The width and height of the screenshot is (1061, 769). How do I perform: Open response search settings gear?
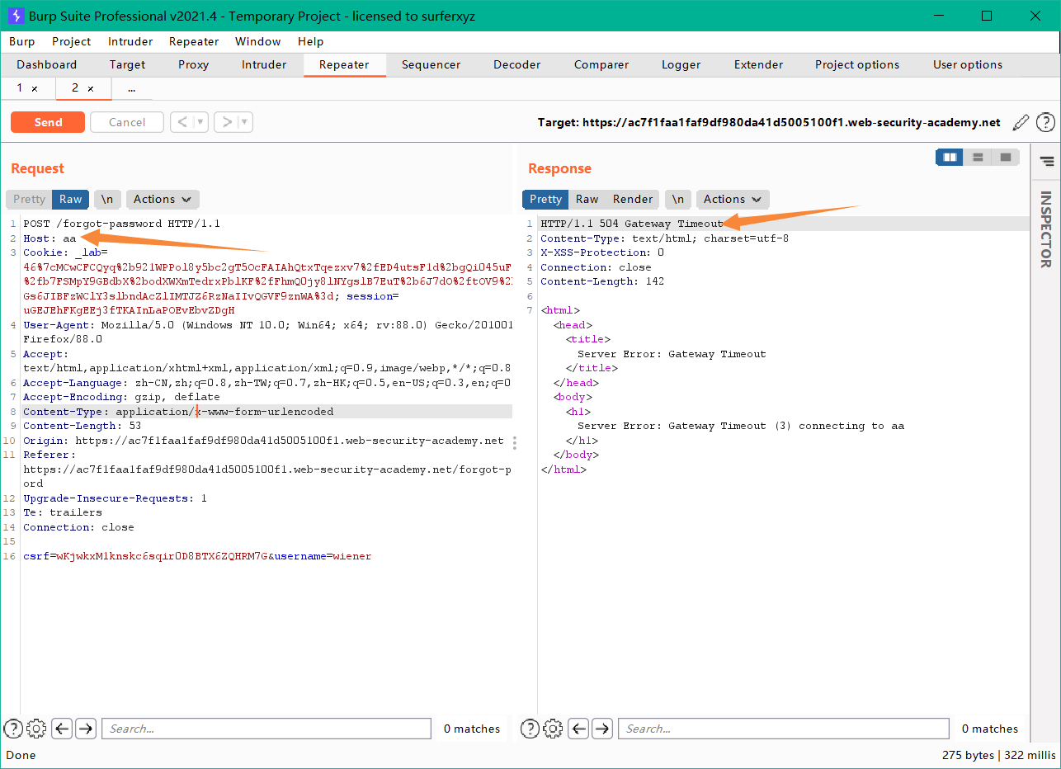click(x=553, y=729)
